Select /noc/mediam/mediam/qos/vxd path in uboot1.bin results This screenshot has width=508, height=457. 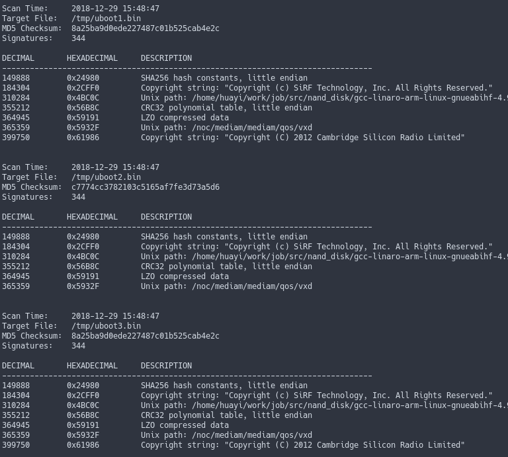[x=226, y=128]
